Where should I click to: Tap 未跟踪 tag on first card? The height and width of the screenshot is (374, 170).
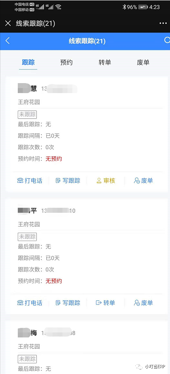27,115
